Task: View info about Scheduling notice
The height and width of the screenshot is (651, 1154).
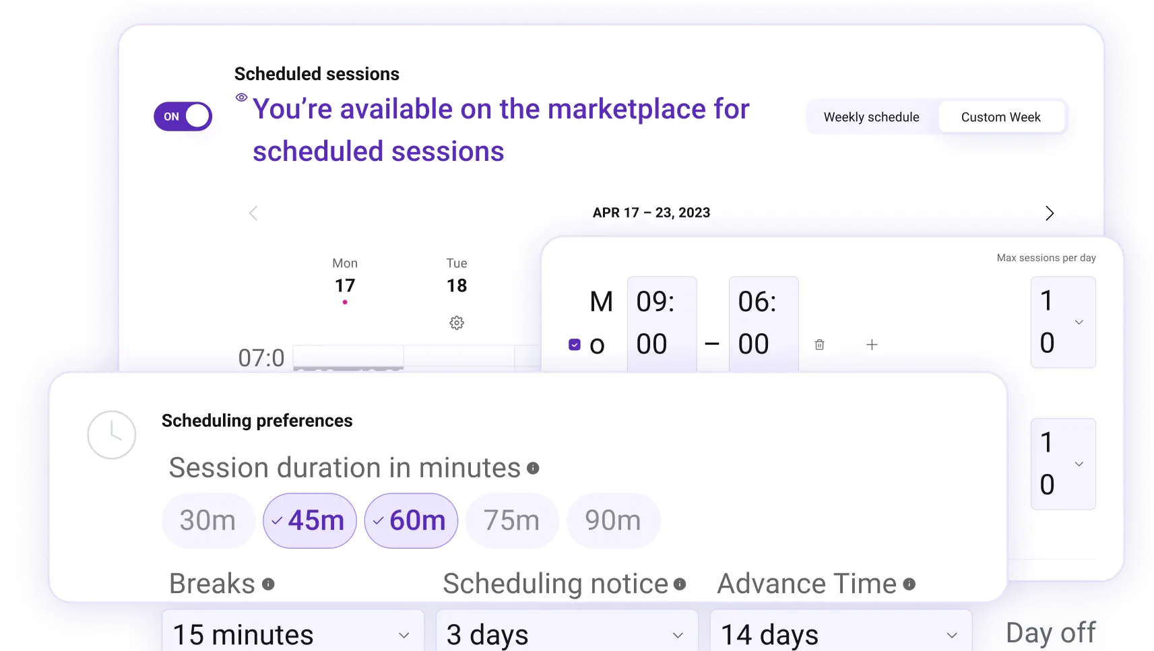Action: point(680,584)
